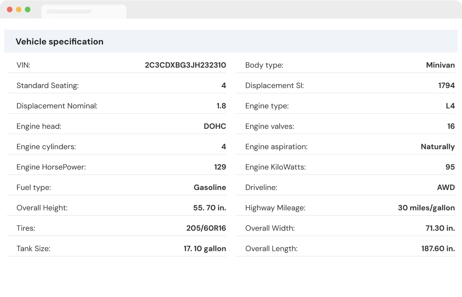The width and height of the screenshot is (462, 297).
Task: Select the browser tab at top
Action: tap(84, 12)
